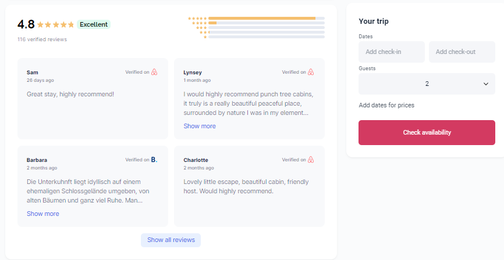
Task: Click the five-star row in rating breakdown
Action: pyautogui.click(x=256, y=19)
